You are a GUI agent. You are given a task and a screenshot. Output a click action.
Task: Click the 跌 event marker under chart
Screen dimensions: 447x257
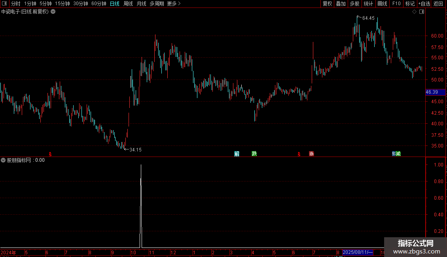point(254,154)
